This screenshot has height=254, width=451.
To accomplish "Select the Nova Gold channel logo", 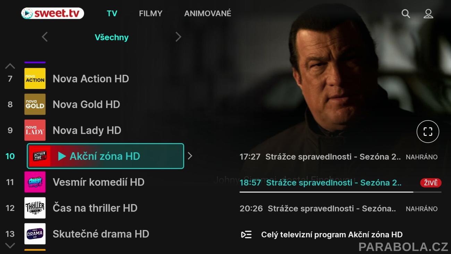I will 35,104.
